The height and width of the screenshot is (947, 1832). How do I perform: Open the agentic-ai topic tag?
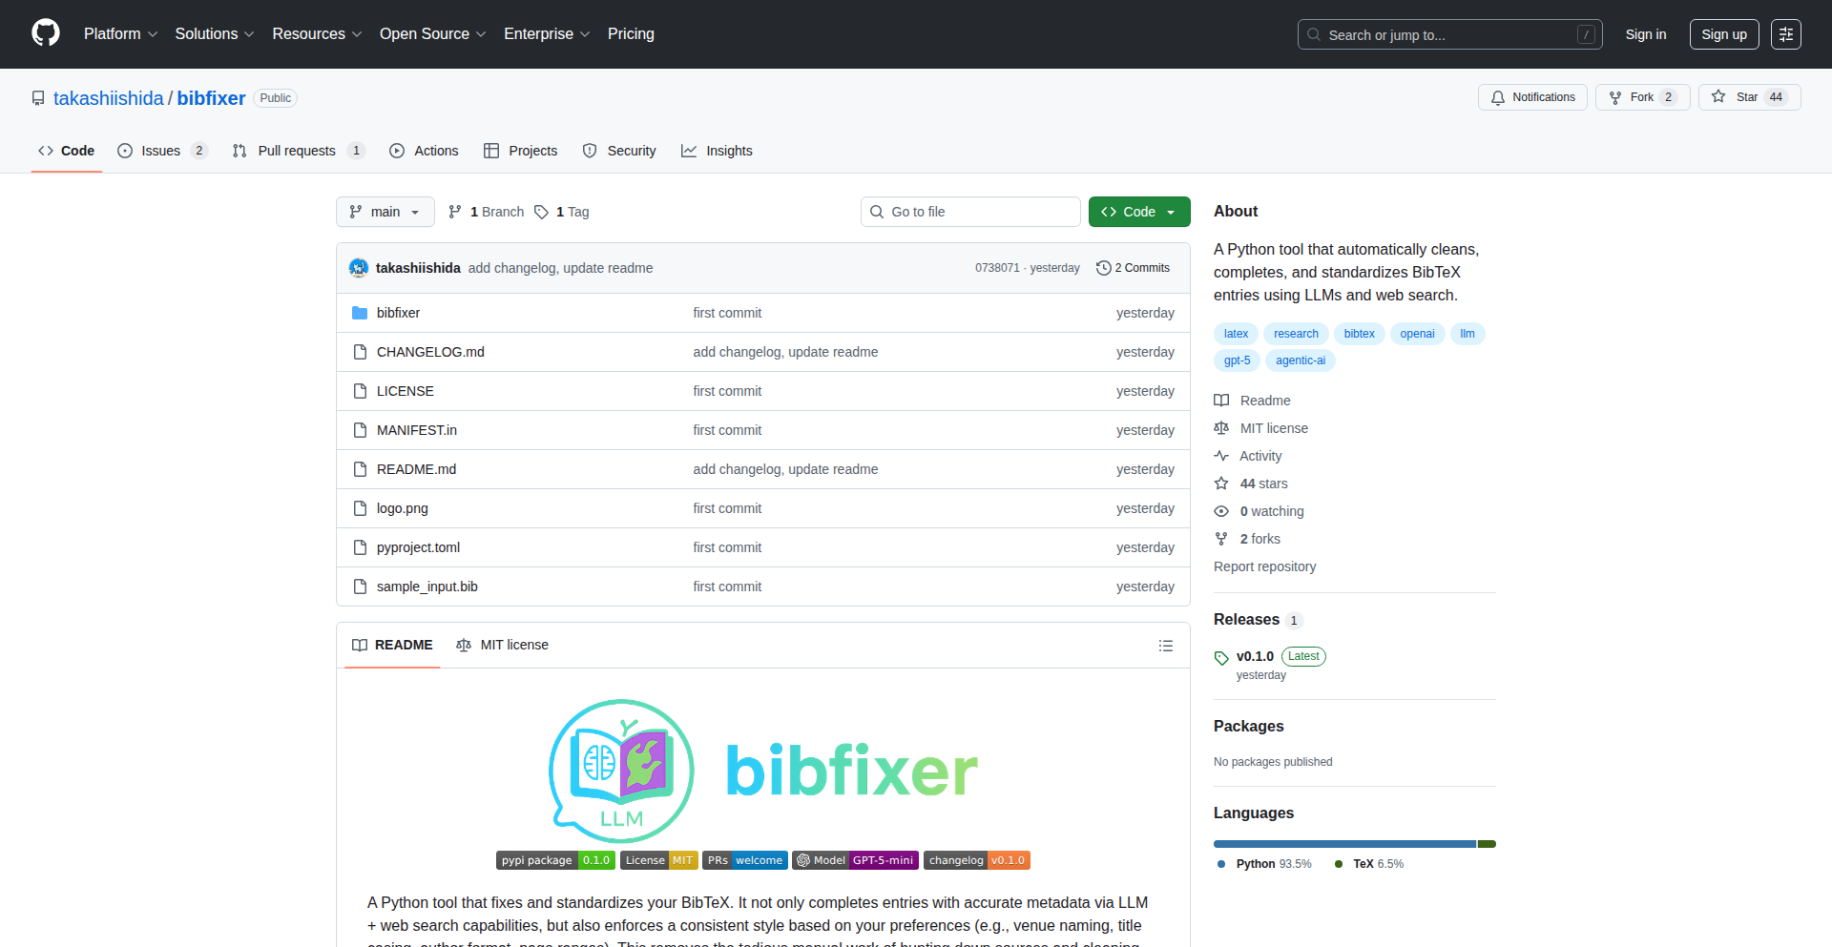click(1301, 360)
